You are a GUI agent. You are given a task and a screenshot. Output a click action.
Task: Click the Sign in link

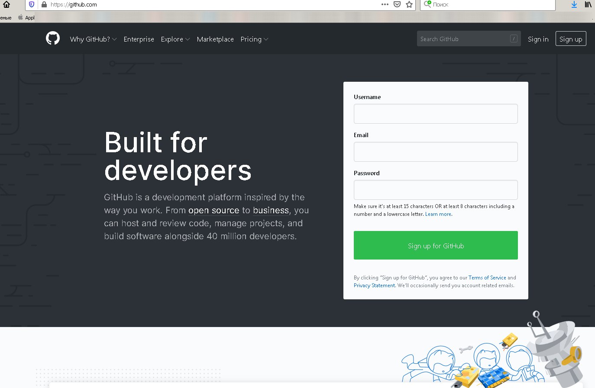tap(538, 39)
